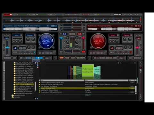The height and width of the screenshot is (115, 154).
Task: Click the small button right of left gain
Action: (x=72, y=34)
